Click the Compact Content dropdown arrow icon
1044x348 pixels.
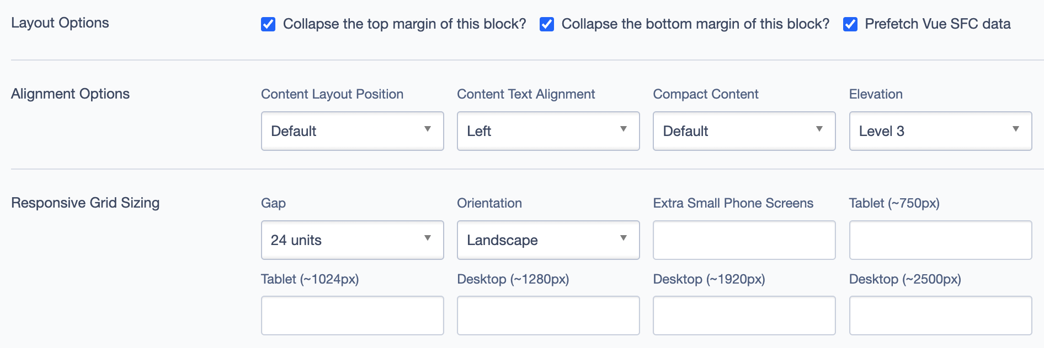pyautogui.click(x=819, y=129)
